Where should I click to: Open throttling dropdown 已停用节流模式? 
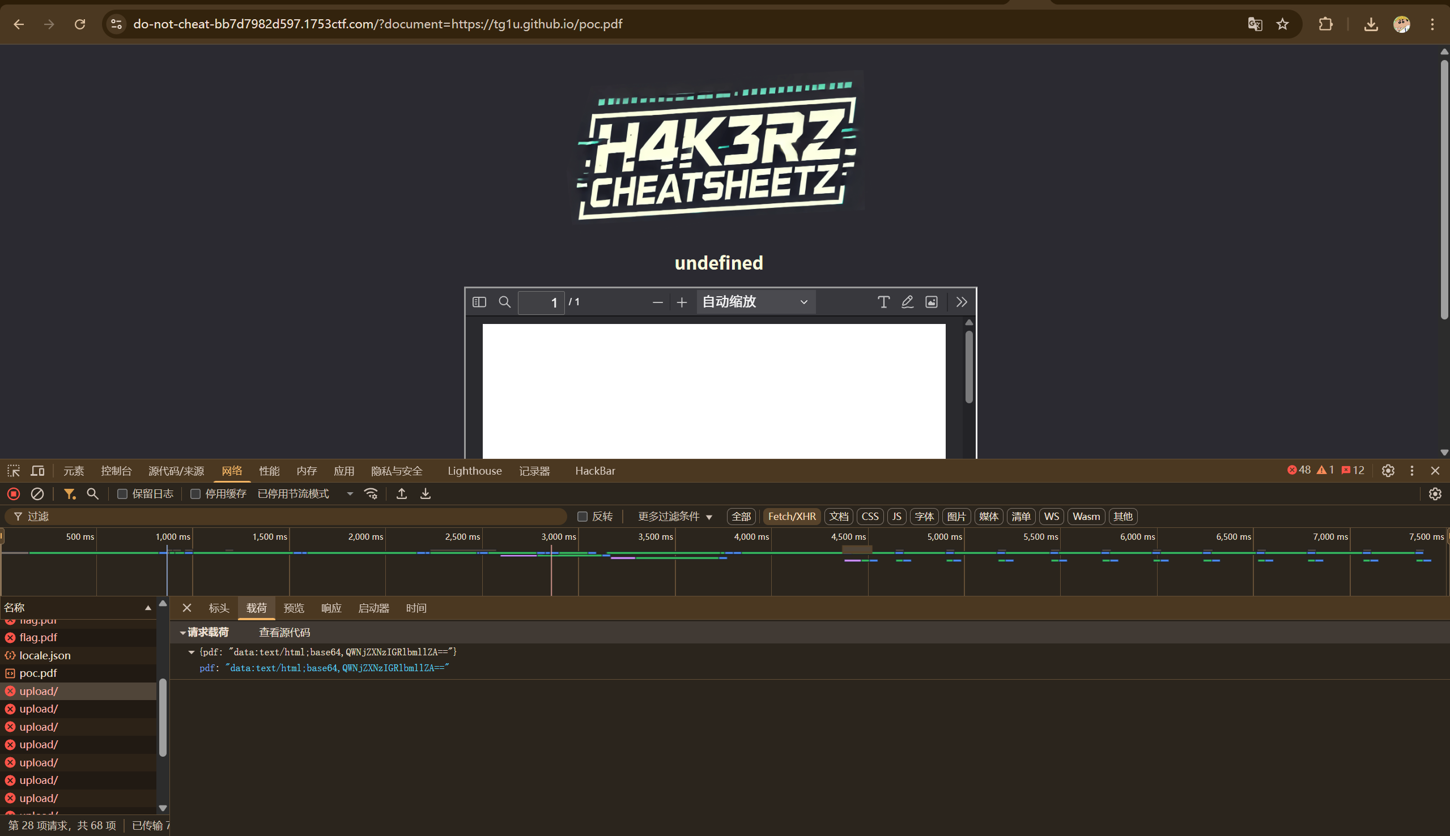click(x=305, y=494)
